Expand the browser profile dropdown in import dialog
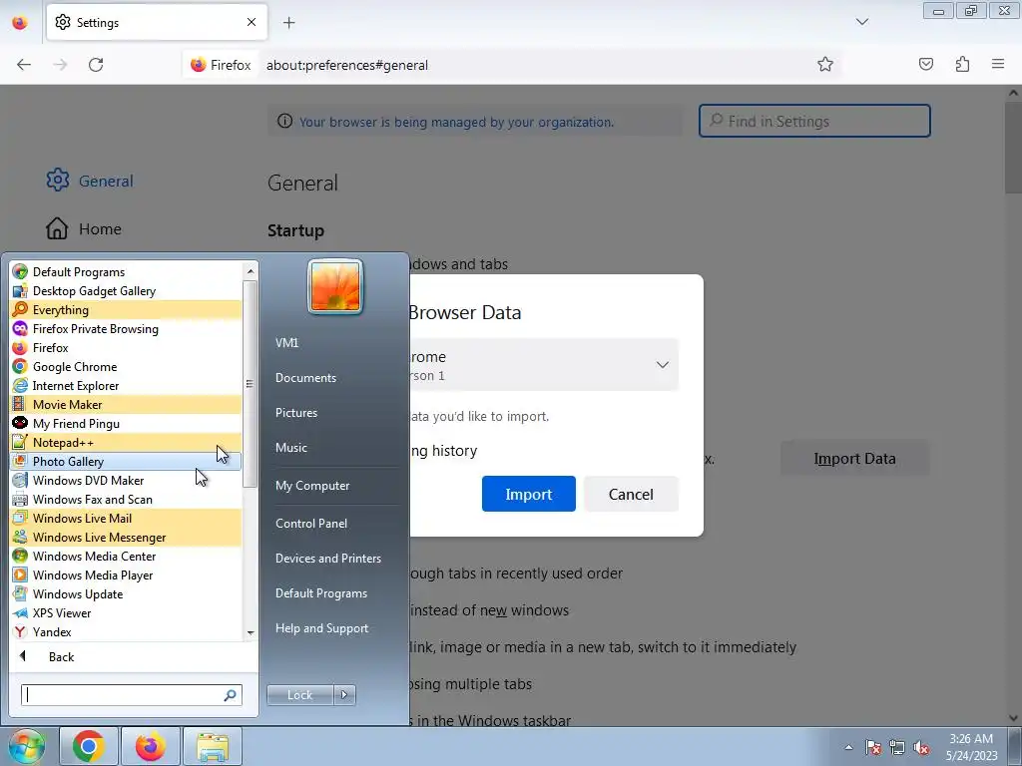This screenshot has width=1022, height=766. coord(663,365)
